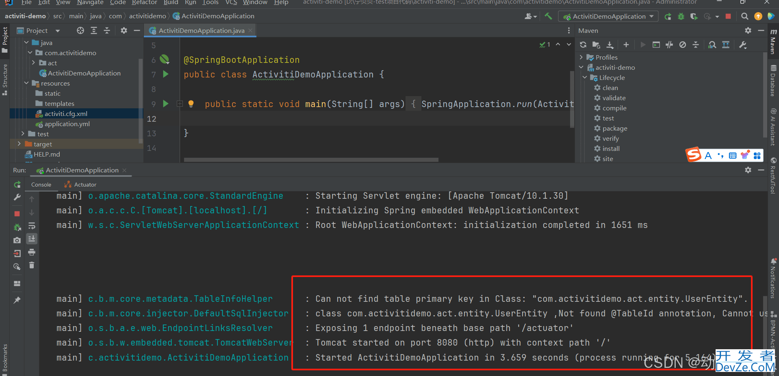Open Search Everywhere magnifier icon

tap(744, 17)
